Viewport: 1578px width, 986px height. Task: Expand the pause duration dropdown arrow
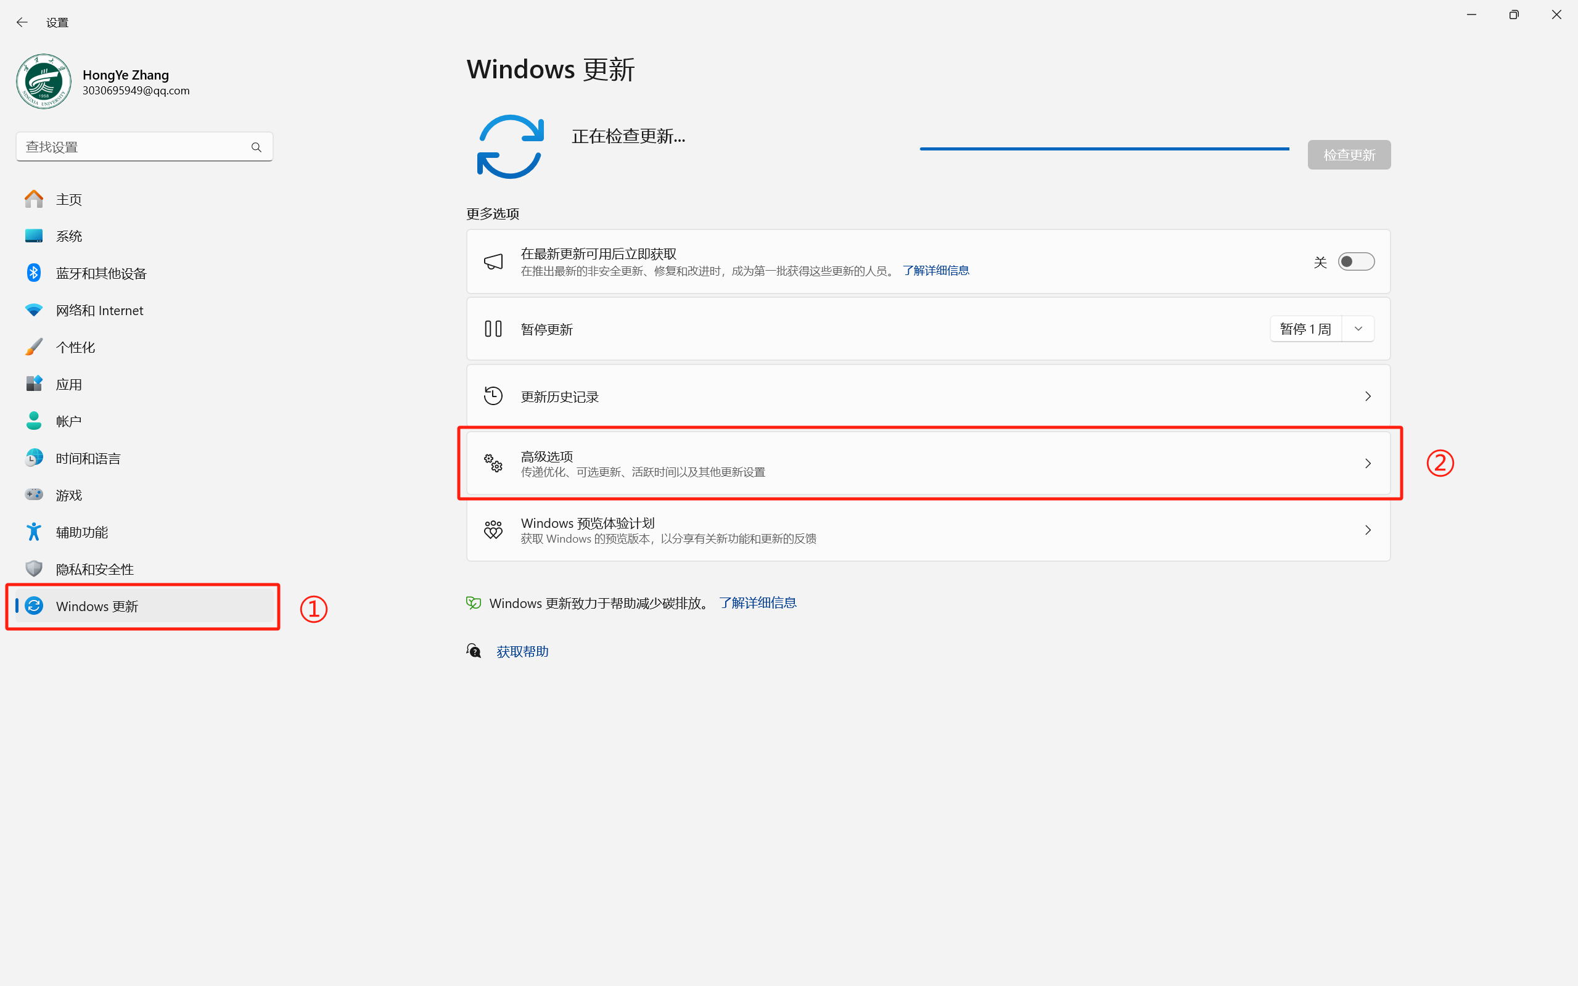[x=1358, y=329]
